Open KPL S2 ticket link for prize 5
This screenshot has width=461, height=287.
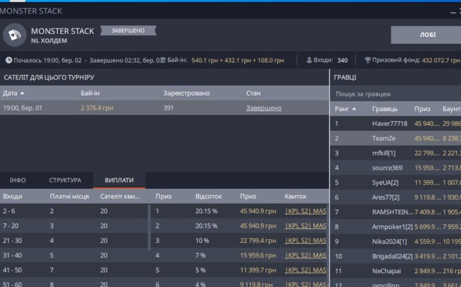coord(305,270)
